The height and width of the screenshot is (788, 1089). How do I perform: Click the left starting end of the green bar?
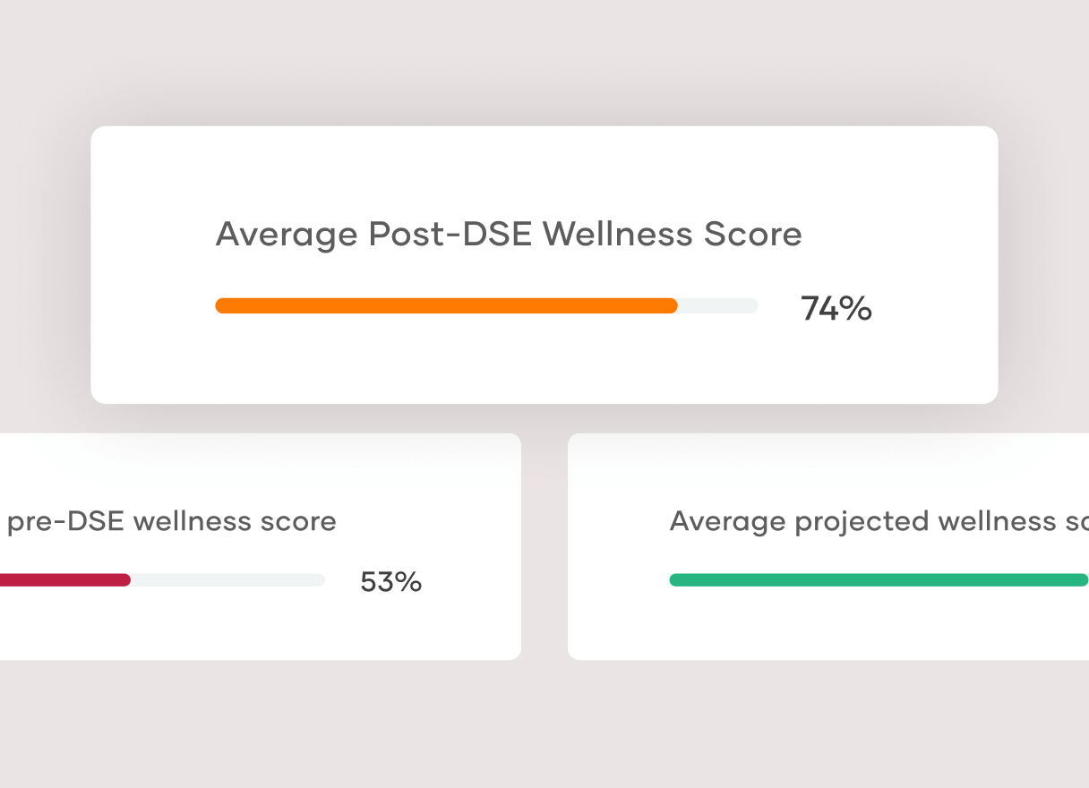(x=675, y=580)
